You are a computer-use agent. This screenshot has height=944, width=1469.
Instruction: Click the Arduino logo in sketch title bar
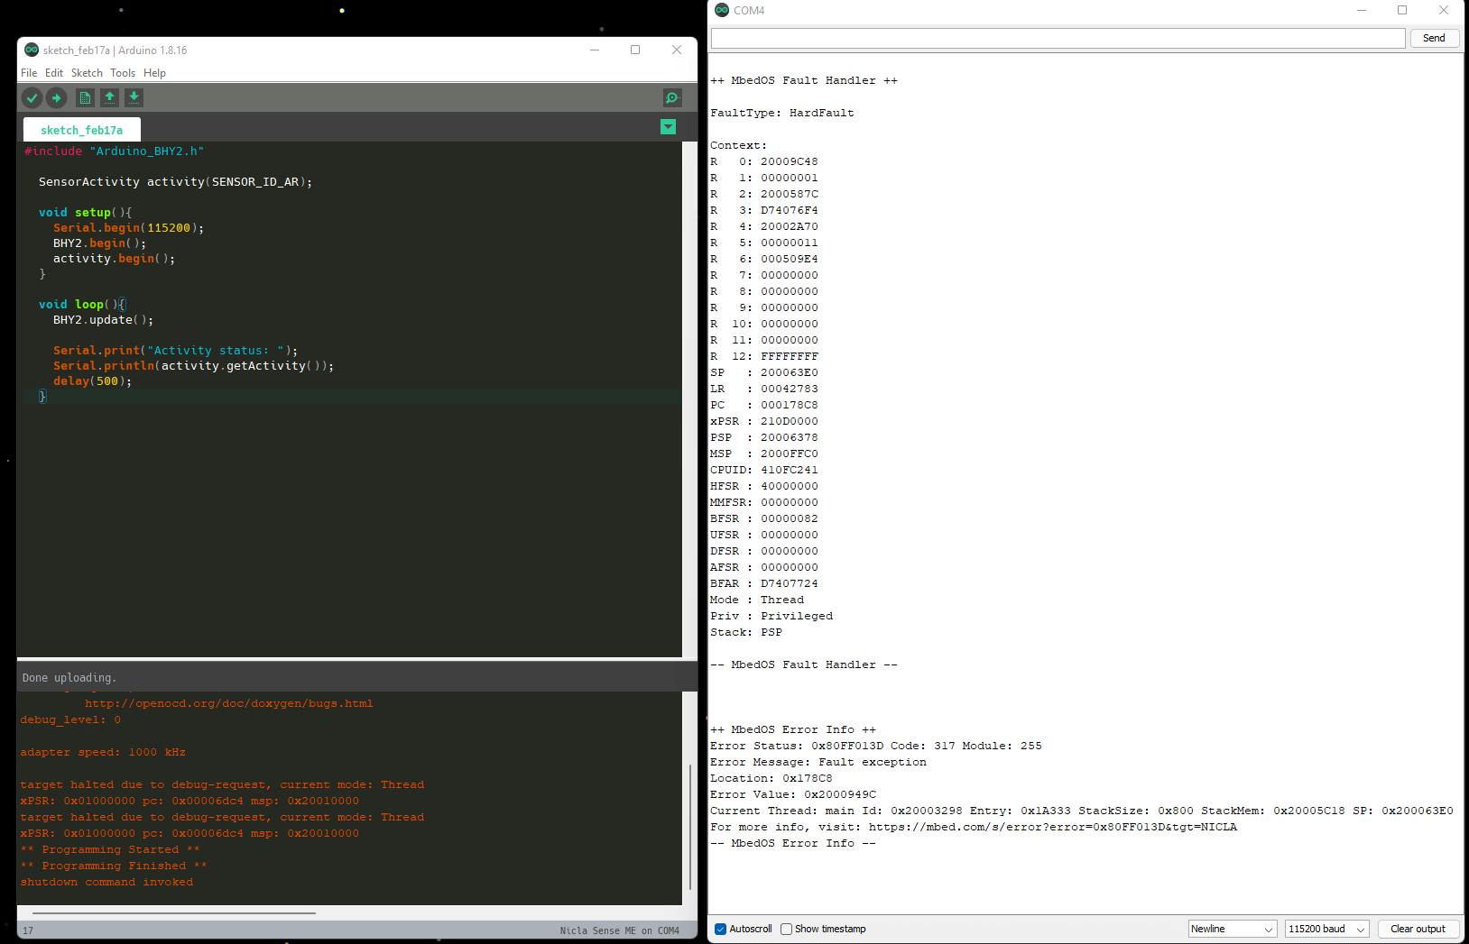(32, 50)
